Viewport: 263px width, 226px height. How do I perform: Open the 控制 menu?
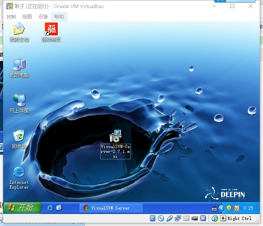pos(11,16)
